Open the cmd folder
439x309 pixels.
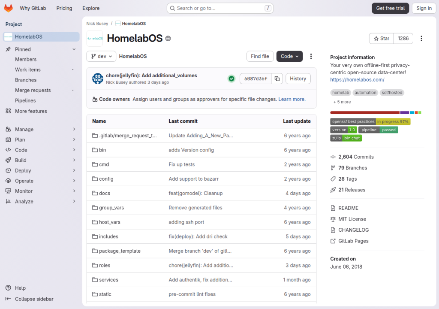(104, 164)
